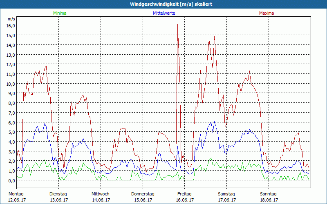Click the '16,0' y-axis value

tap(11, 25)
